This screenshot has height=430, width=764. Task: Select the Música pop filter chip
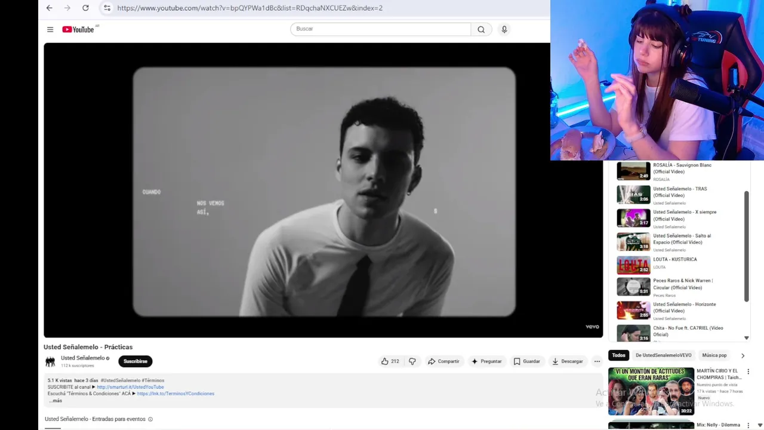714,355
